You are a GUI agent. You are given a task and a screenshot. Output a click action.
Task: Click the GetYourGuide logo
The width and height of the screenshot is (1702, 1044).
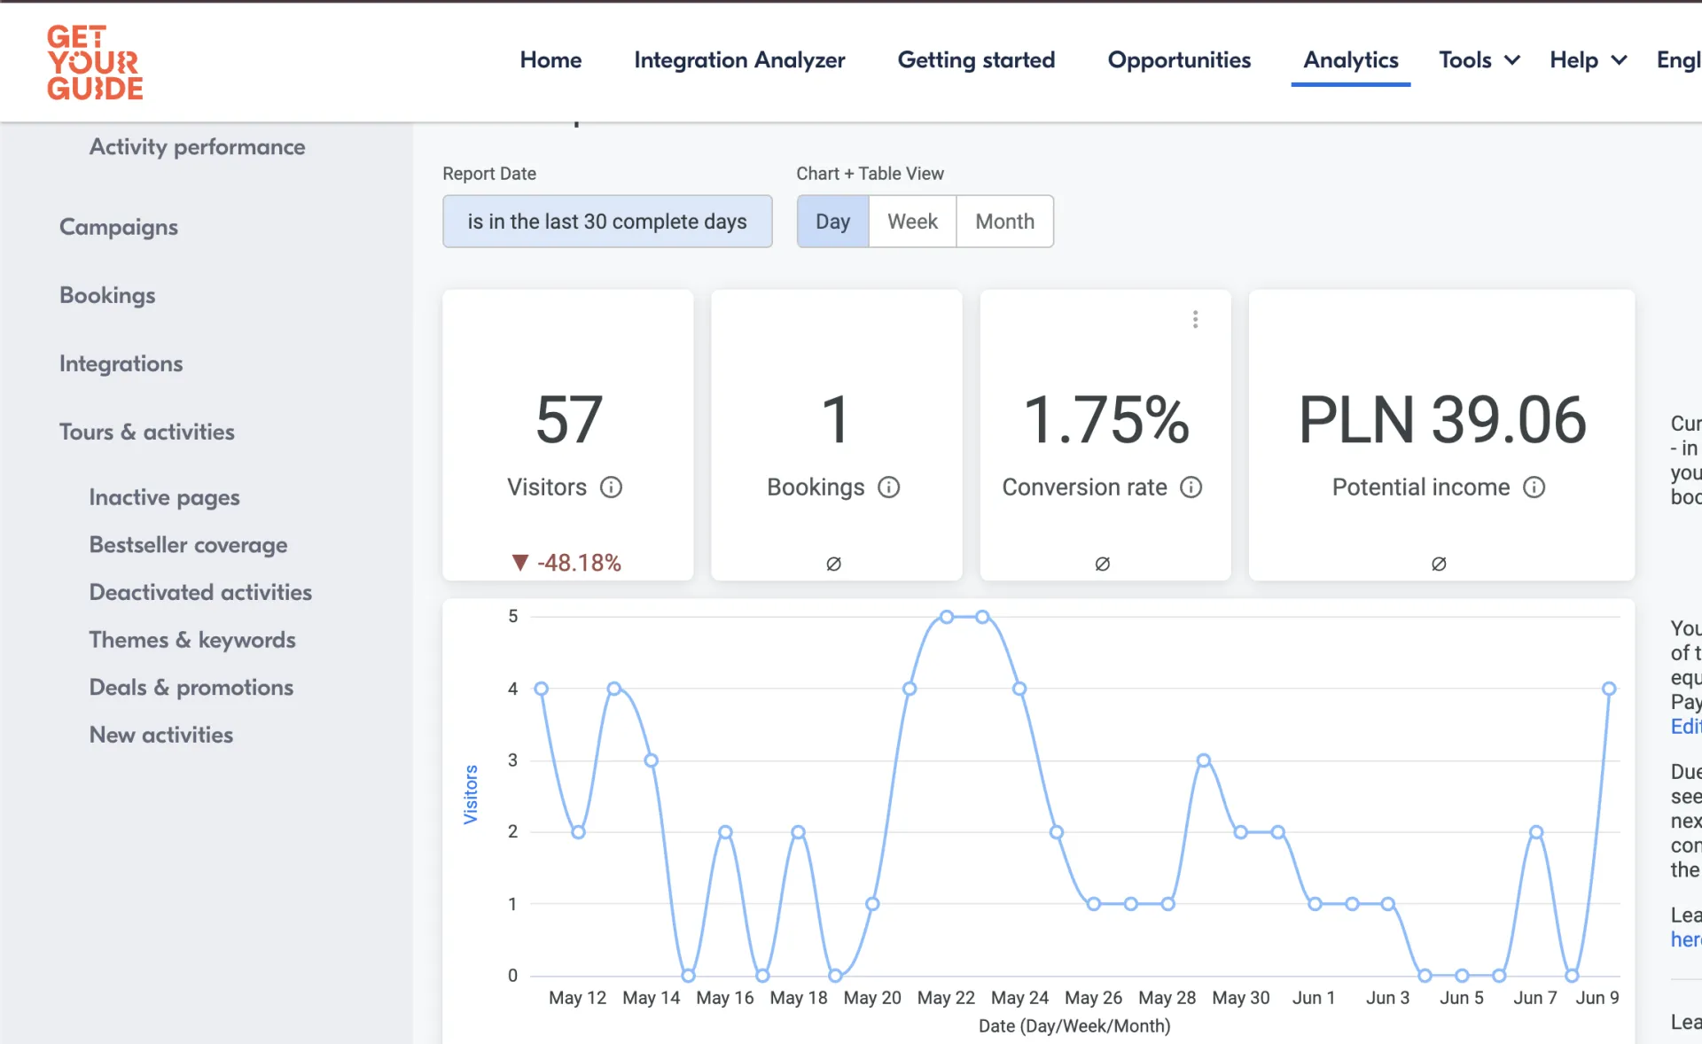[x=95, y=62]
